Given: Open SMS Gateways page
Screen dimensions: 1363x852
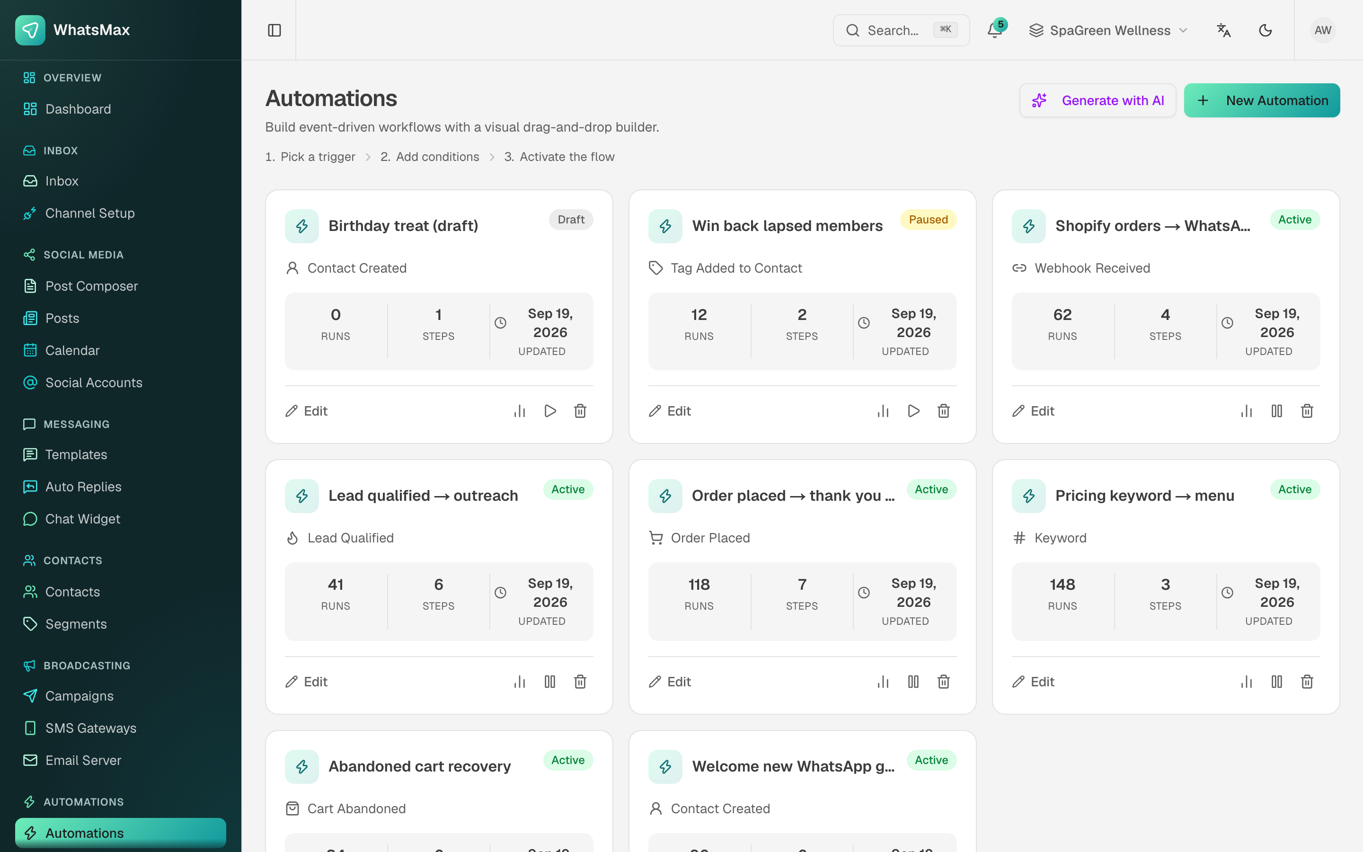Looking at the screenshot, I should [x=121, y=728].
